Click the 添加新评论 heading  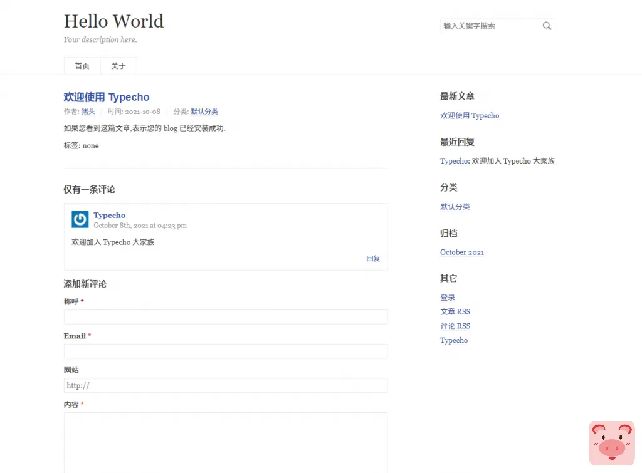pos(85,284)
